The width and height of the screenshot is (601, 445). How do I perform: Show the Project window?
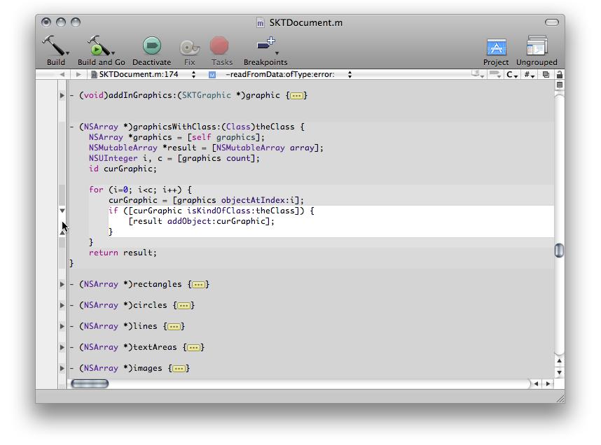coord(496,48)
